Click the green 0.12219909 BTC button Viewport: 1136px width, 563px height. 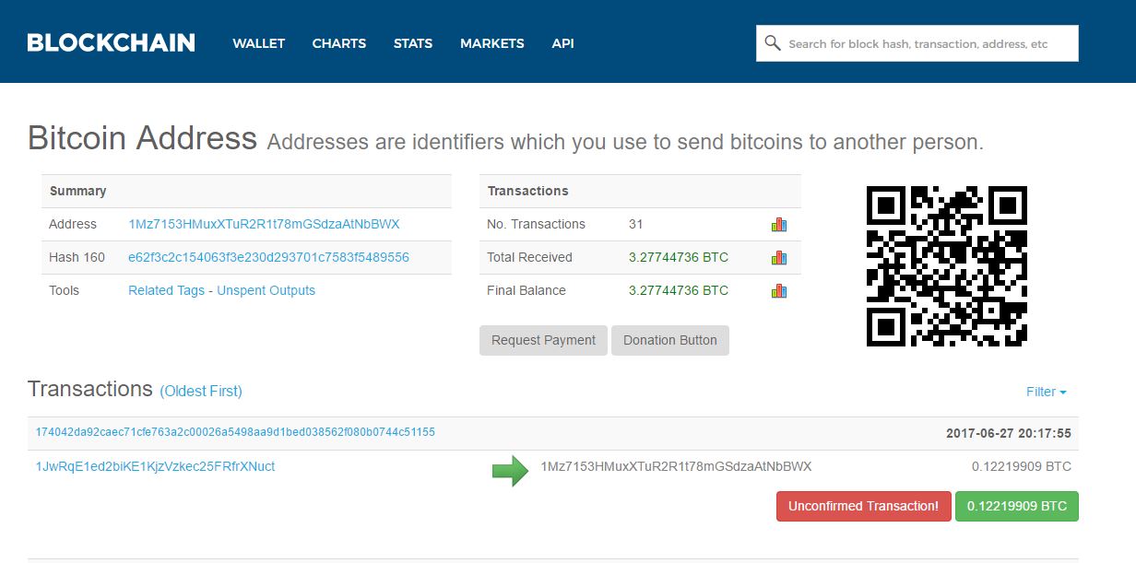point(1017,506)
